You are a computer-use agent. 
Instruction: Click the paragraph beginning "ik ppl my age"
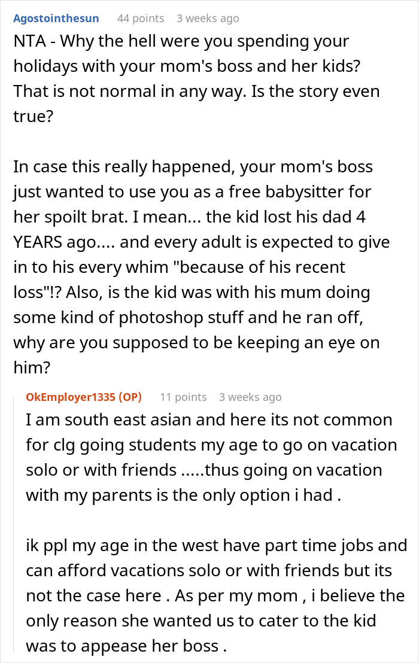click(217, 596)
